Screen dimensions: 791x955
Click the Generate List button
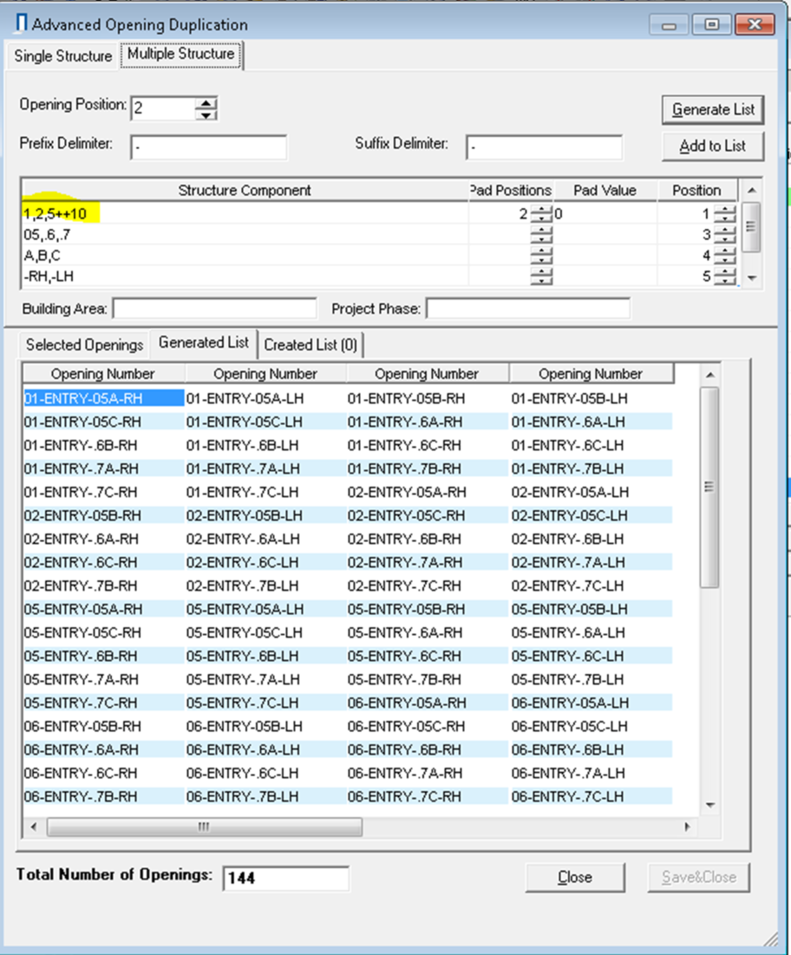(x=713, y=109)
